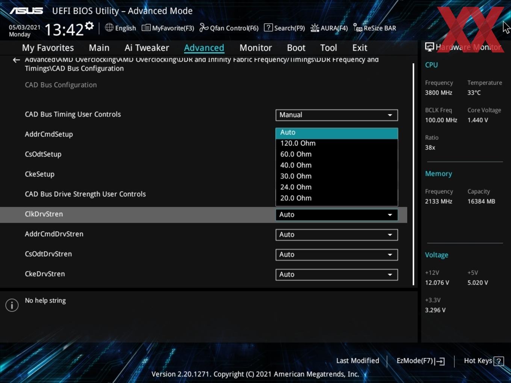The image size is (511, 383).
Task: Select the Advanced tab
Action: click(x=204, y=48)
